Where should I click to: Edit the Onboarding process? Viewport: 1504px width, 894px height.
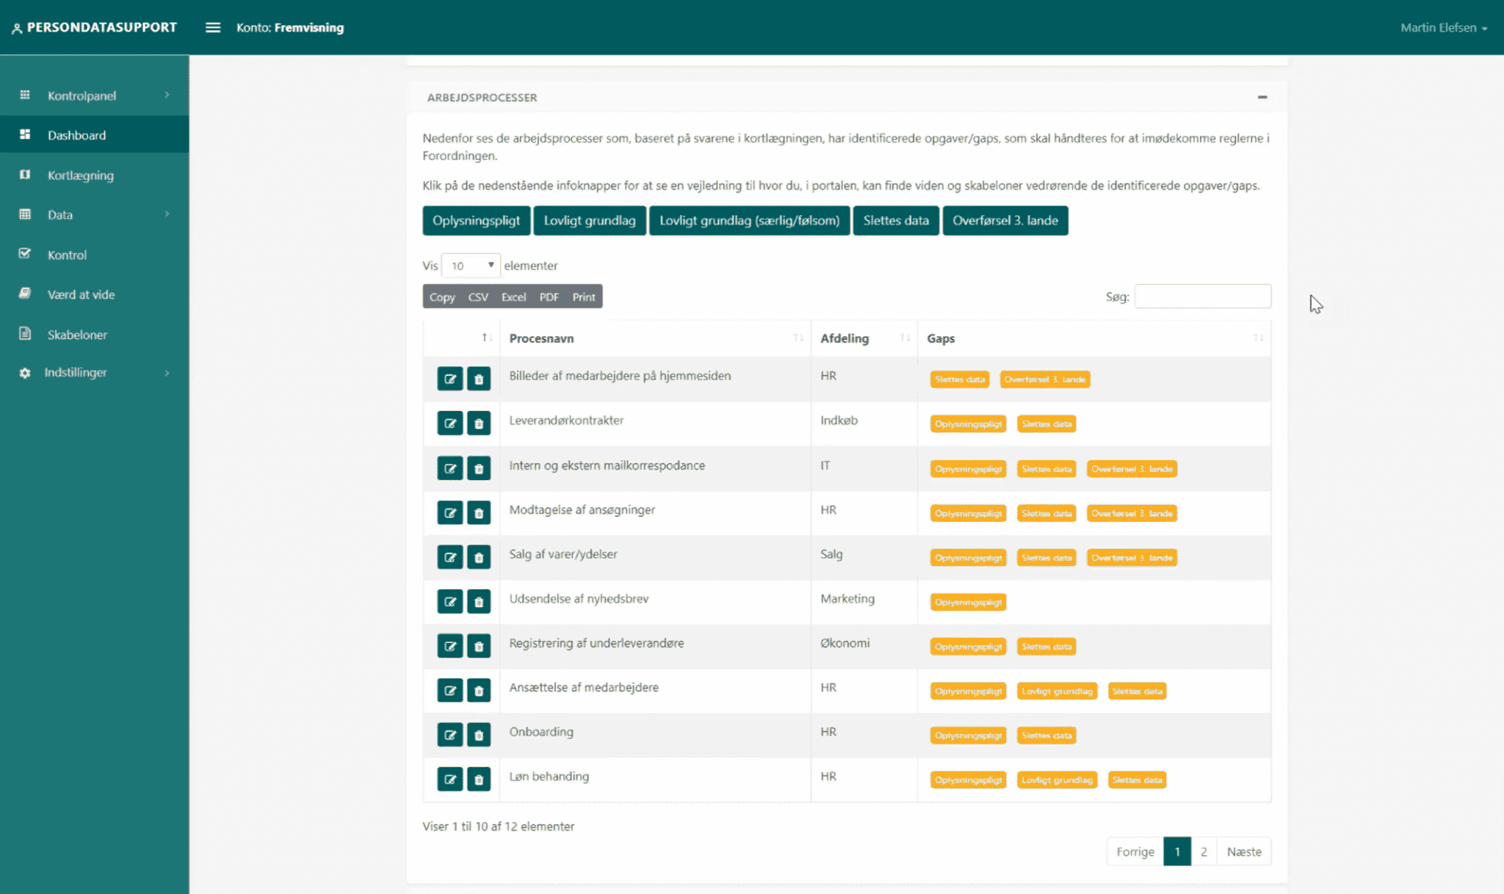point(449,735)
